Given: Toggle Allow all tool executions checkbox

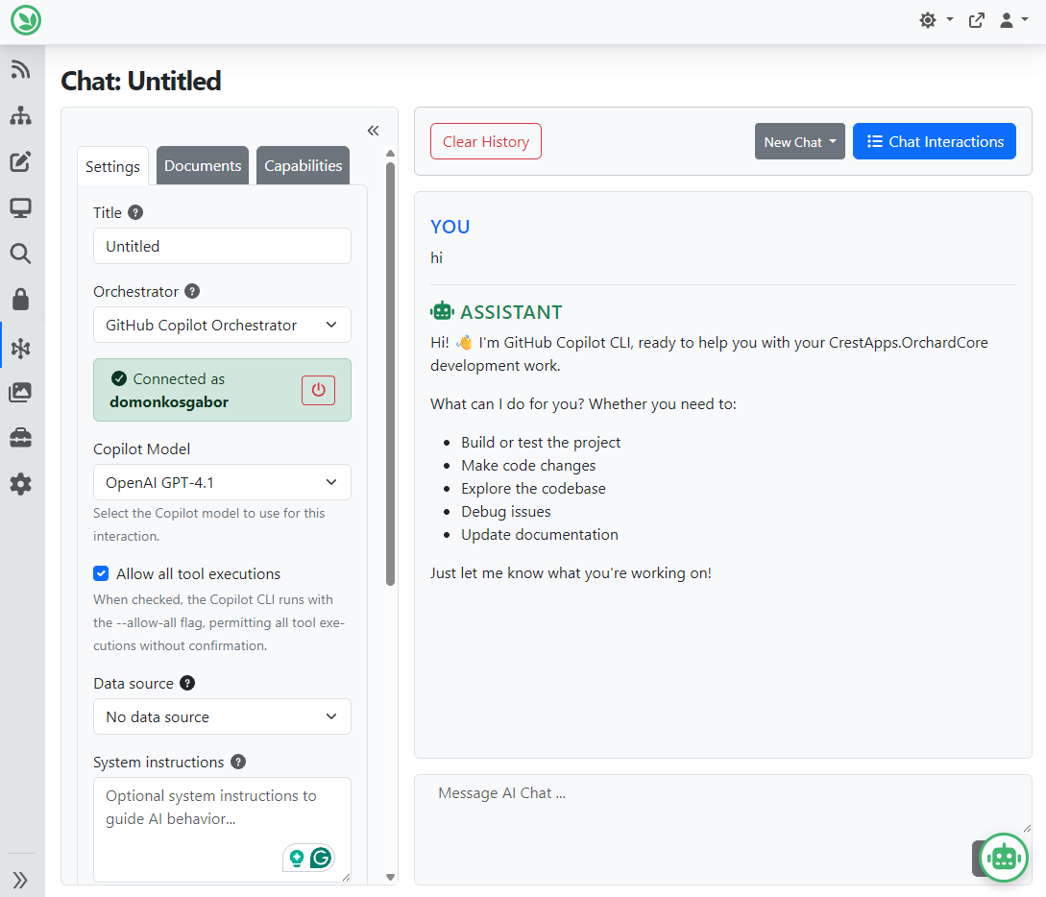Looking at the screenshot, I should (101, 573).
